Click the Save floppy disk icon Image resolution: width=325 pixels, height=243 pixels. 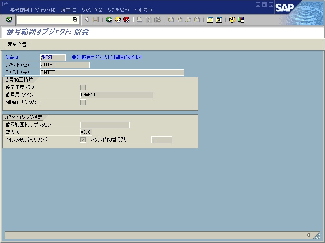tap(95, 20)
